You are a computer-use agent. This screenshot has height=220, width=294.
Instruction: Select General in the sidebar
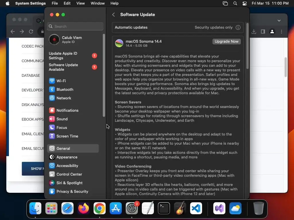[73, 149]
